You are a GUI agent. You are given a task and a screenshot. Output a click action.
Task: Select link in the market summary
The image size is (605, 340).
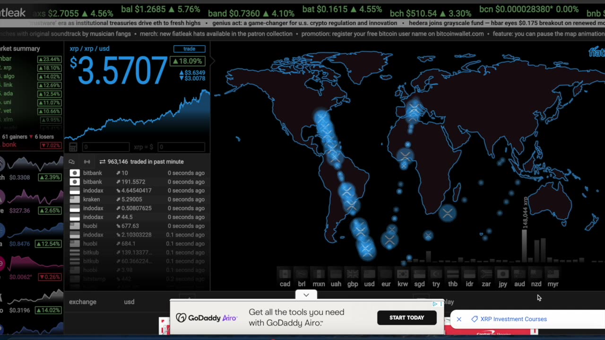pyautogui.click(x=31, y=85)
